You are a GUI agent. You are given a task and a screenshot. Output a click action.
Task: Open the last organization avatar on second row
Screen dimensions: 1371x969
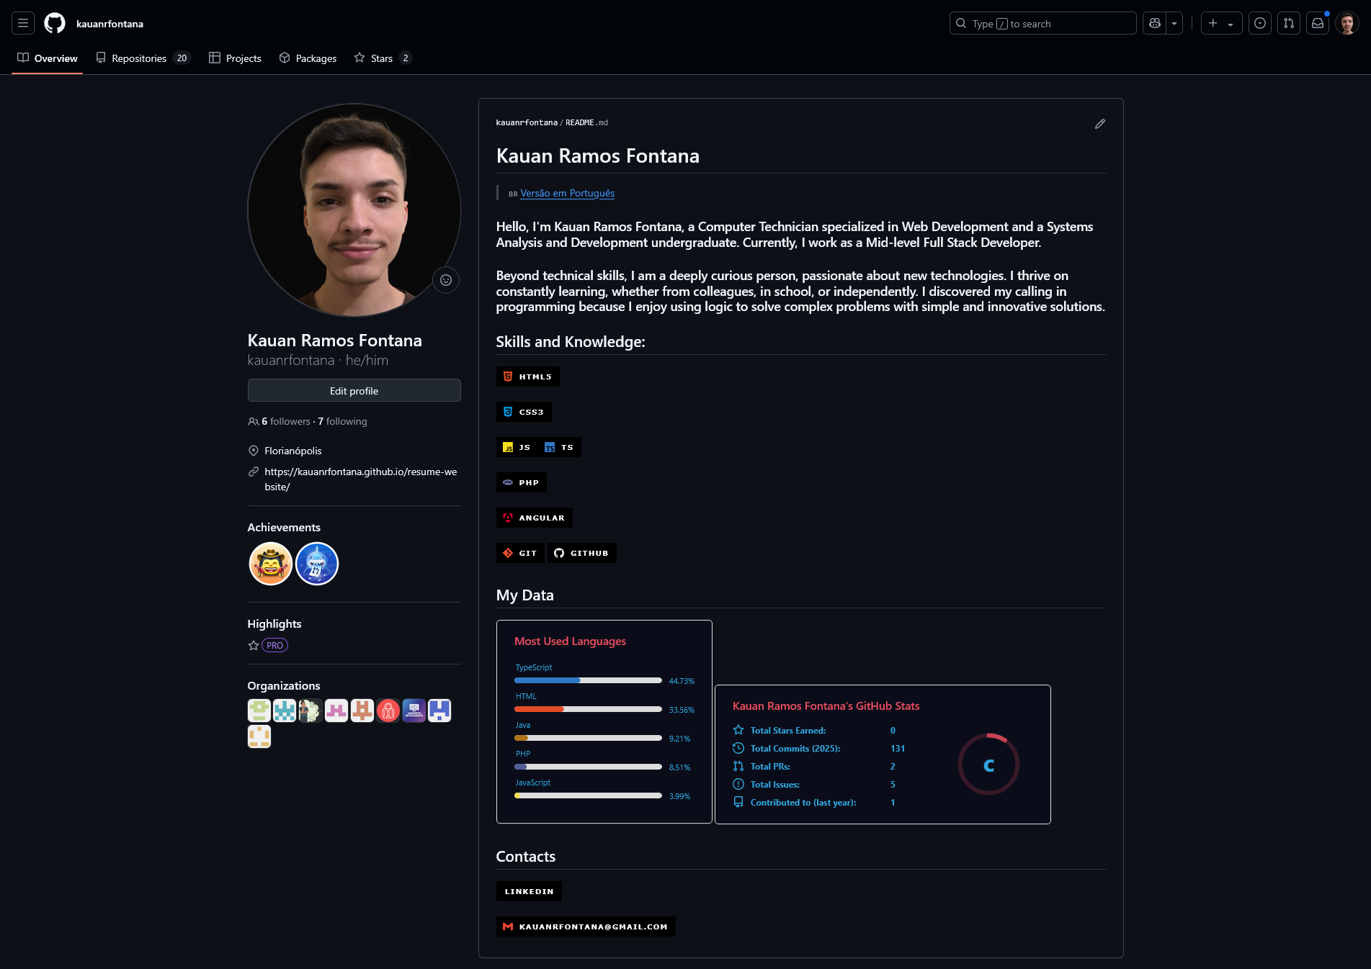click(x=259, y=736)
